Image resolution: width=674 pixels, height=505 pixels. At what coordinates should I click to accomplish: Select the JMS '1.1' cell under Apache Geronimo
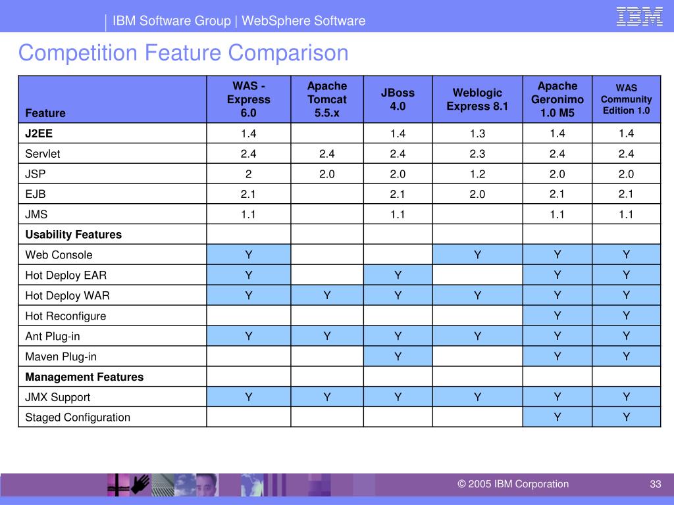click(x=557, y=214)
